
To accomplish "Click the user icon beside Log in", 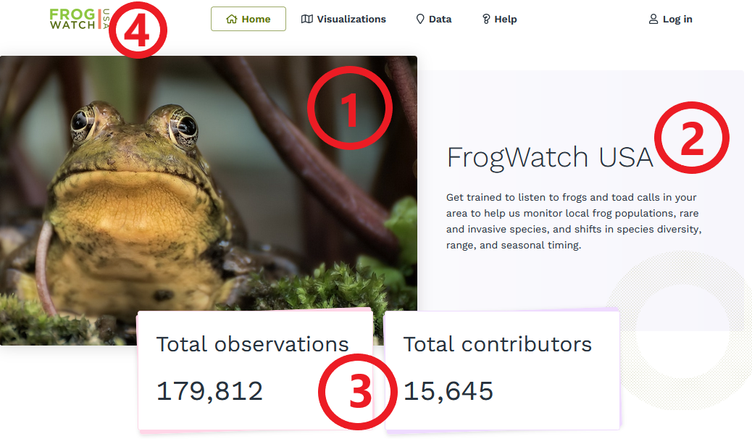I will pos(653,20).
